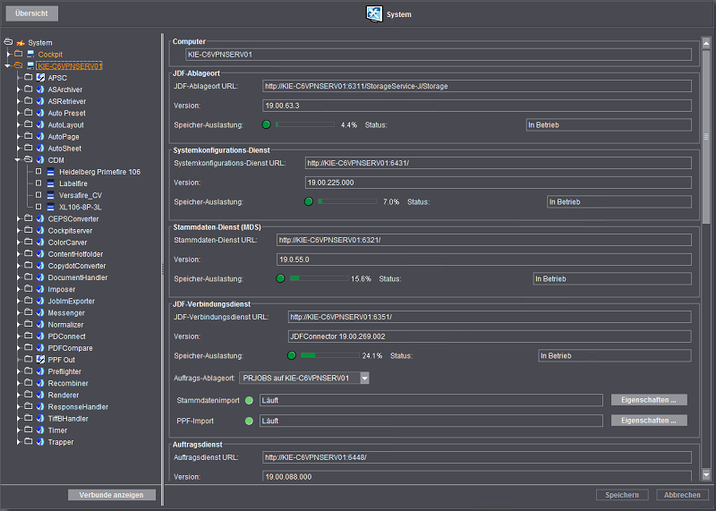Expand the Preflighter tree node
The height and width of the screenshot is (511, 716).
pos(17,371)
